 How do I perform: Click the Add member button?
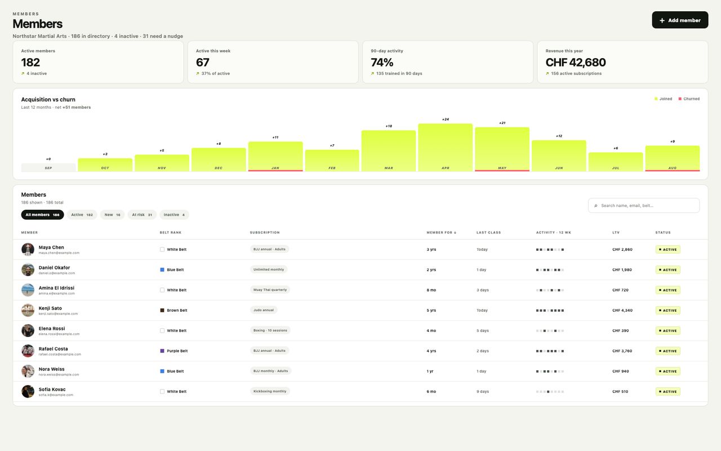(x=680, y=20)
